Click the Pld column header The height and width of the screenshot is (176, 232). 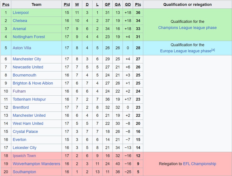point(67,5)
